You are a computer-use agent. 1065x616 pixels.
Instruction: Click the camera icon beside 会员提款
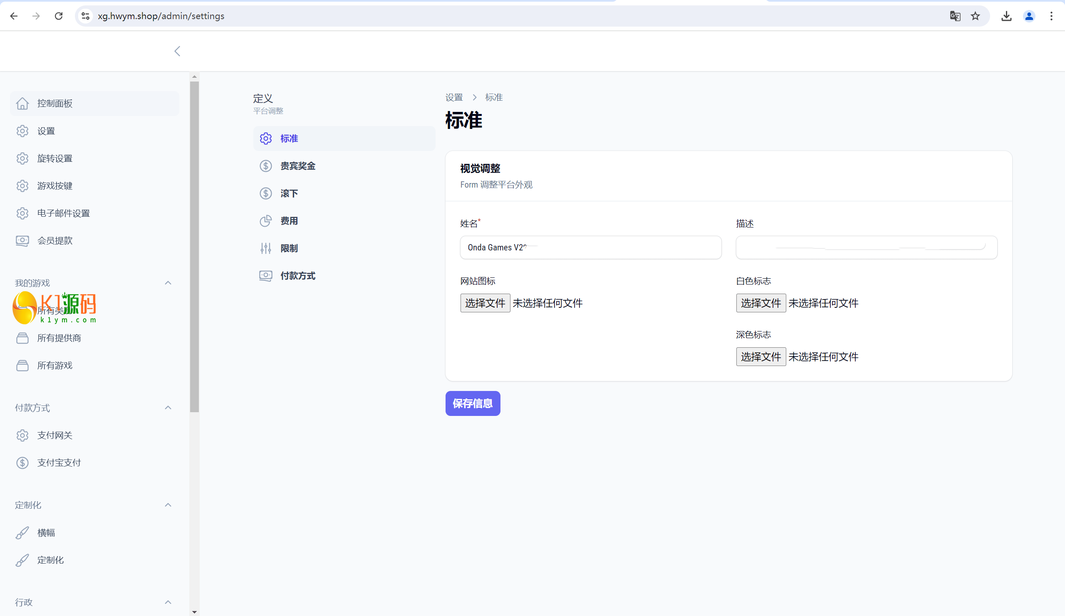(x=22, y=241)
